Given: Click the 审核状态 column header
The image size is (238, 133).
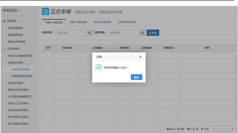Looking at the screenshot, I should [169, 48].
